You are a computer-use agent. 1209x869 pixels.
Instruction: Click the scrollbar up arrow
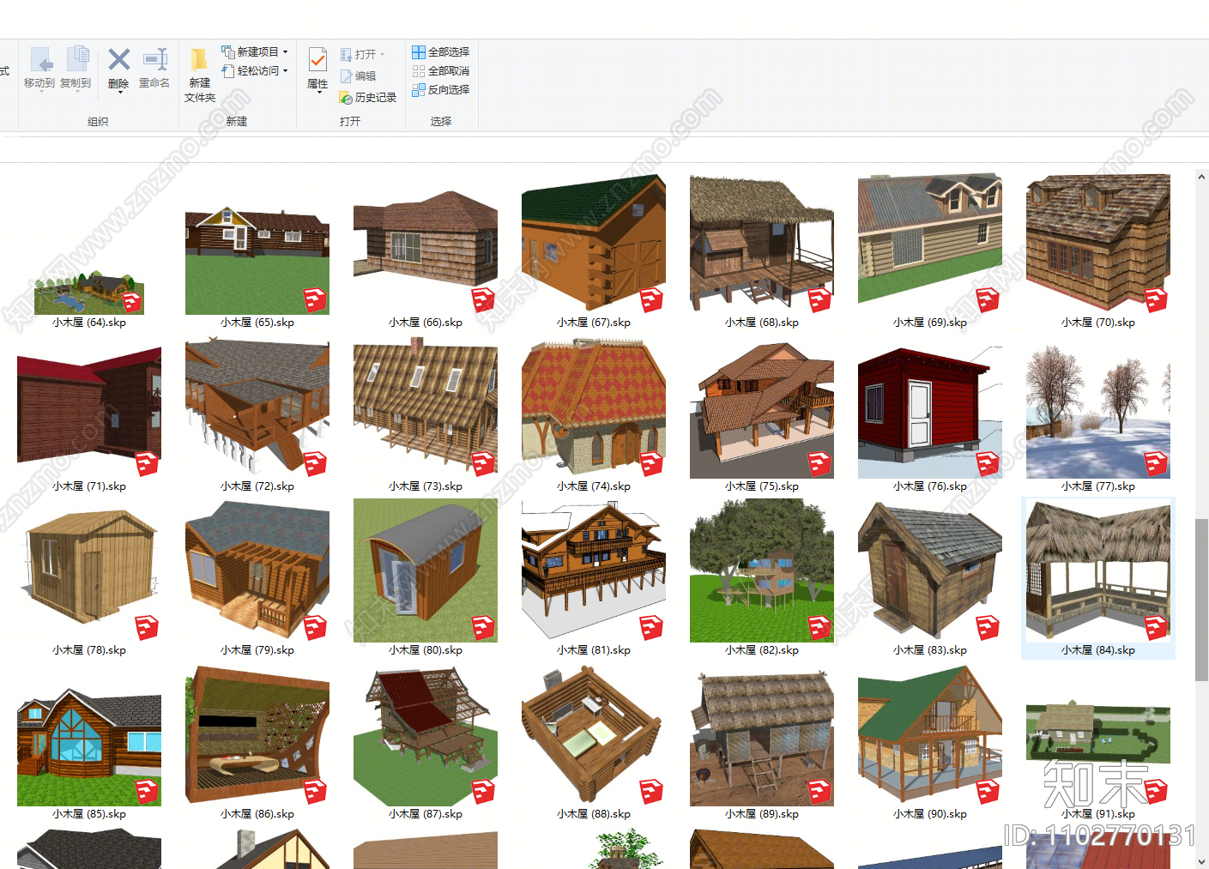(x=1201, y=177)
